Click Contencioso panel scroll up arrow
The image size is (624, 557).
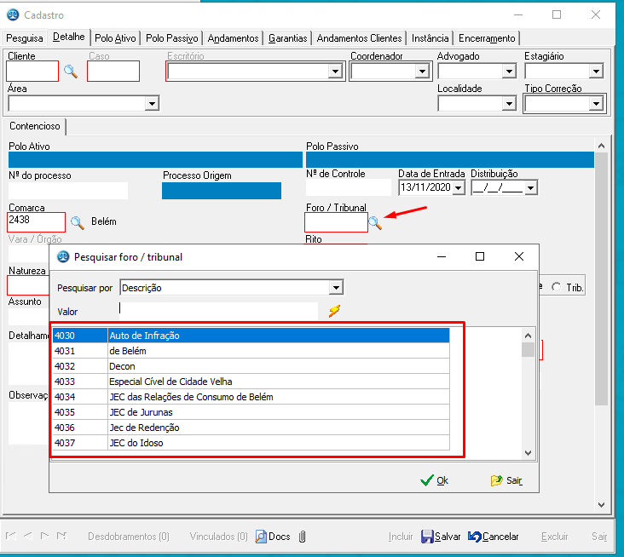(x=601, y=146)
